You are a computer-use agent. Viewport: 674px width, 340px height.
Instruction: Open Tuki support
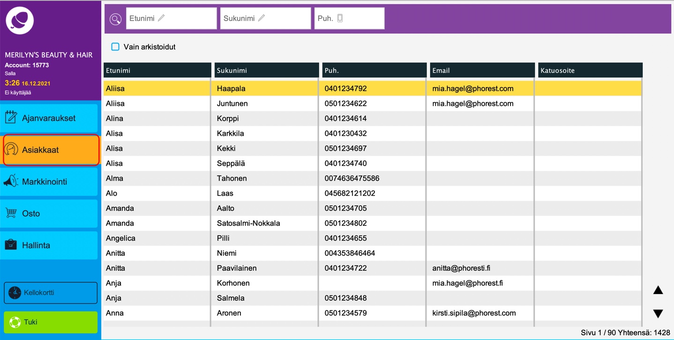coord(51,322)
